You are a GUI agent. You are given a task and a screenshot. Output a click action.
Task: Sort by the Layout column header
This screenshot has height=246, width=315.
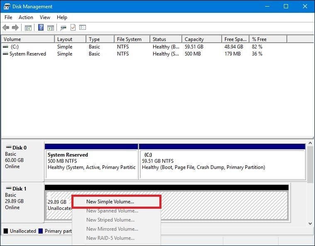[x=70, y=39]
